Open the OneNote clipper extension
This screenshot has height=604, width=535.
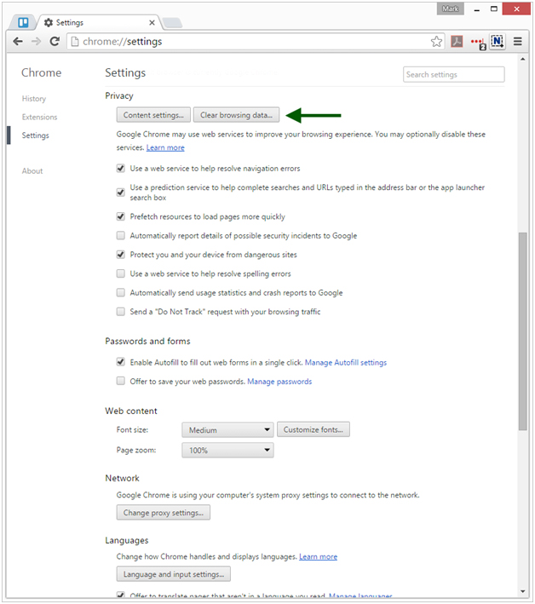point(498,42)
